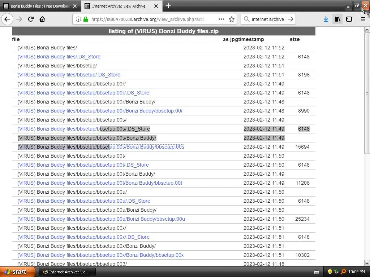This screenshot has width=370, height=277.
Task: Click the folder row ending 'bbsetup.00u/'
Action: (x=72, y=192)
